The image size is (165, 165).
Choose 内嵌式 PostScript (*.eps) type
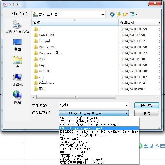click(x=99, y=159)
